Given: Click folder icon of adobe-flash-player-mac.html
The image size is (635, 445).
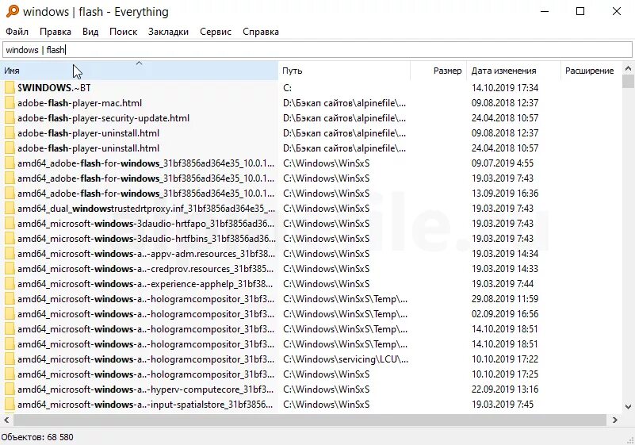Looking at the screenshot, I should [10, 103].
